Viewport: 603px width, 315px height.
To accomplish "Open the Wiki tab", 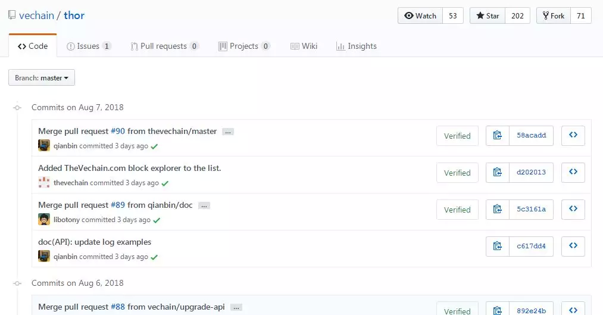I will point(304,46).
